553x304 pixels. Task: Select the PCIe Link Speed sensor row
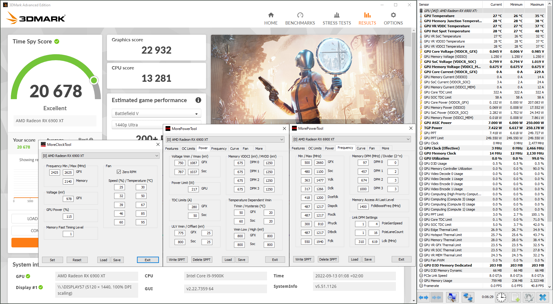(483, 276)
